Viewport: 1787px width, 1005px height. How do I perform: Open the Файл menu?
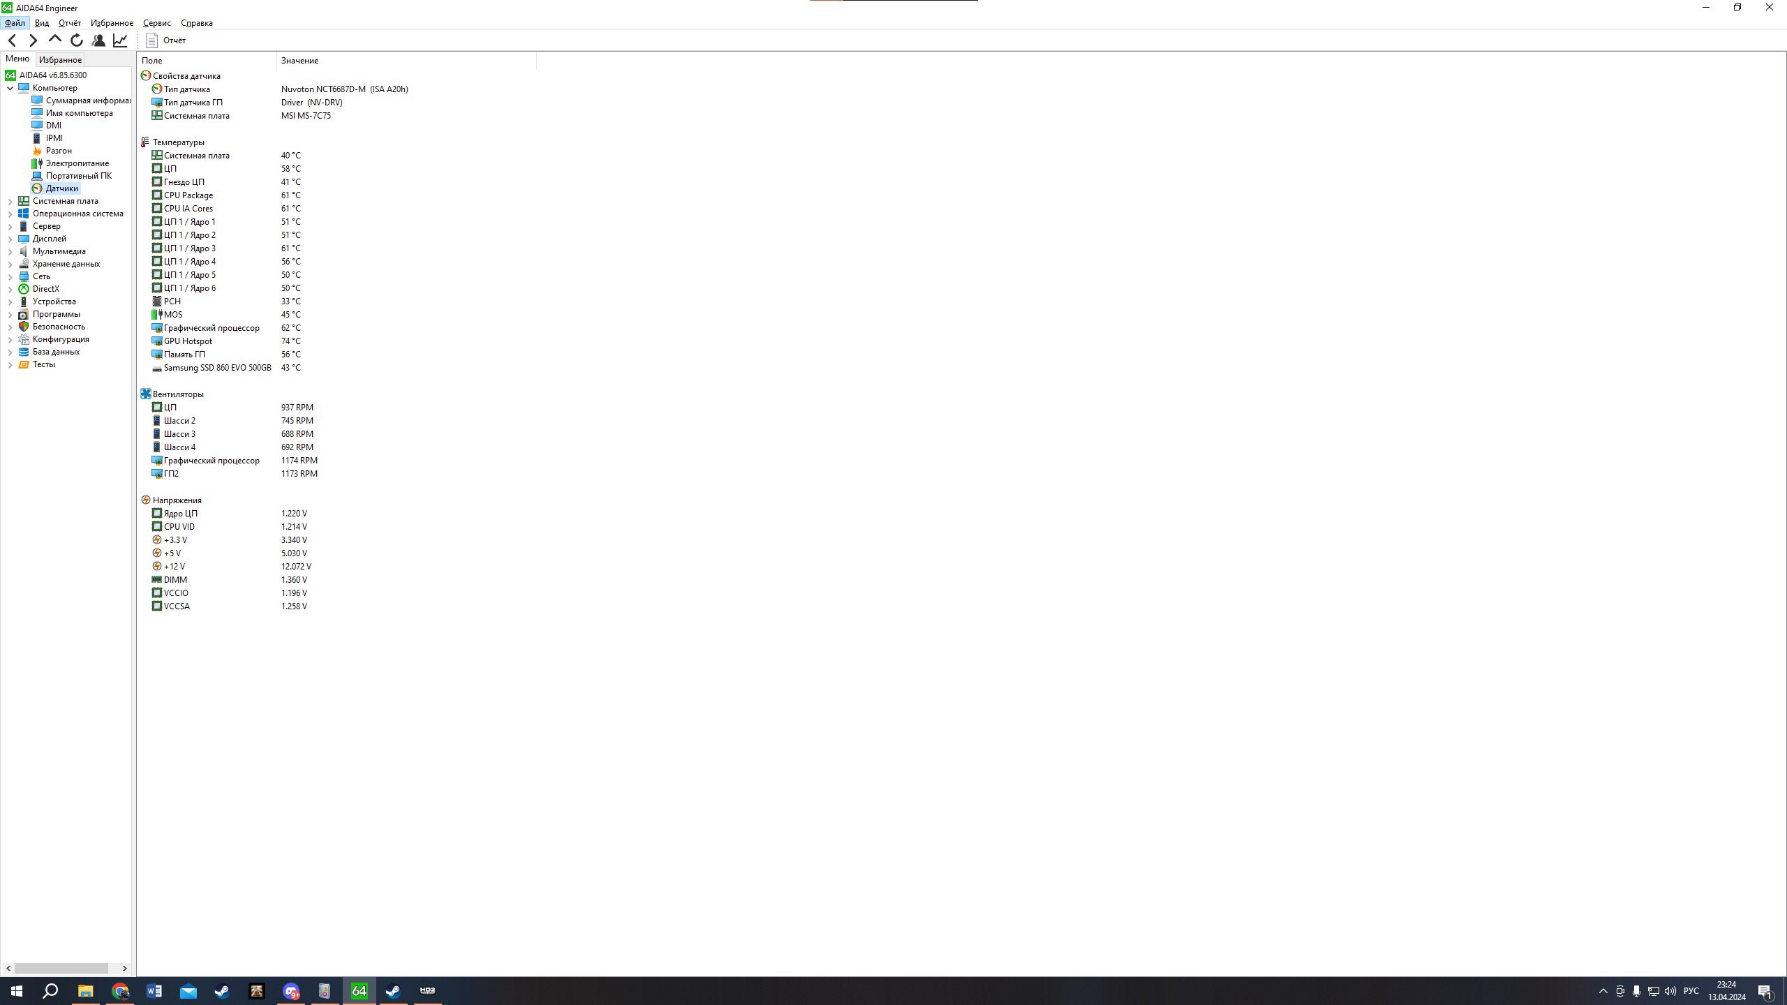pos(15,22)
